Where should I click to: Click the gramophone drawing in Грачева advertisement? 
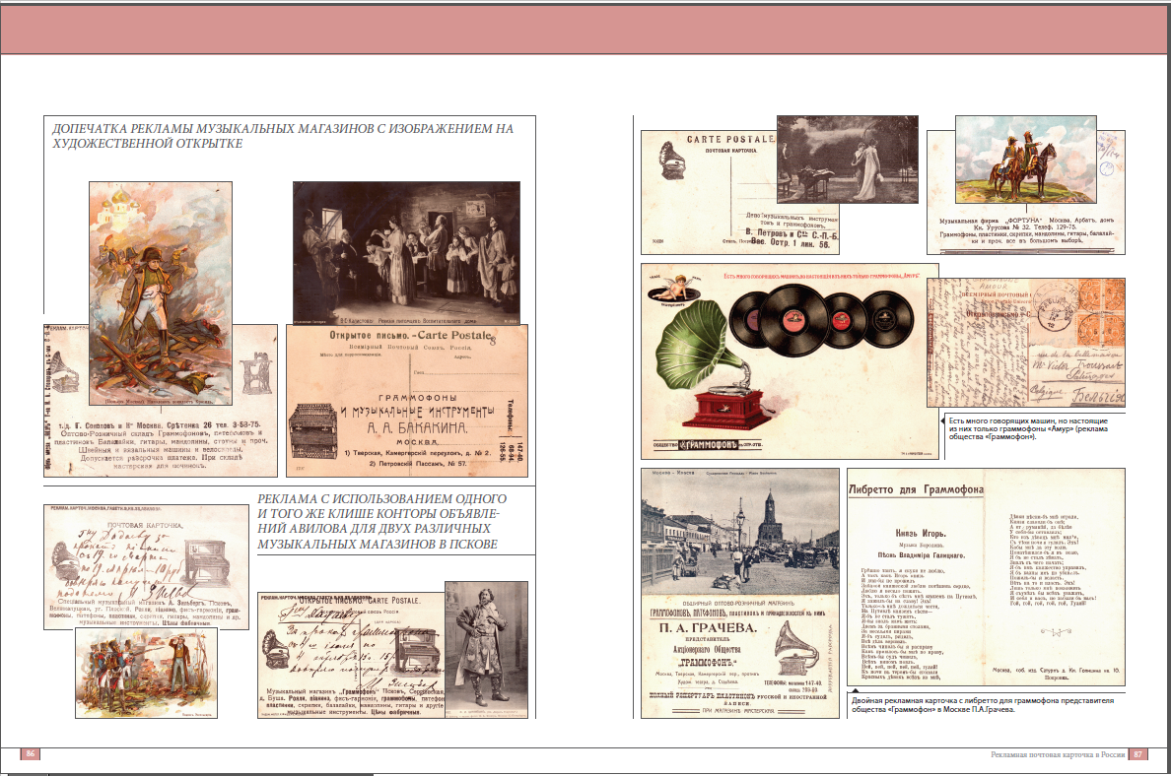tap(796, 648)
